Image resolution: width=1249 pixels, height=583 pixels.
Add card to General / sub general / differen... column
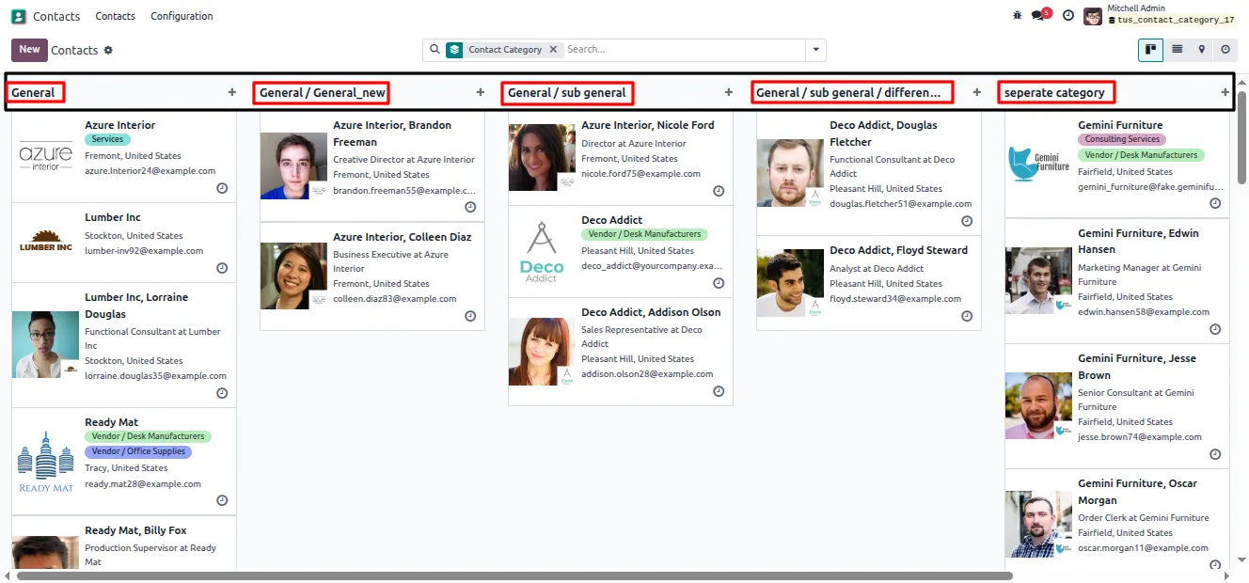click(x=977, y=92)
